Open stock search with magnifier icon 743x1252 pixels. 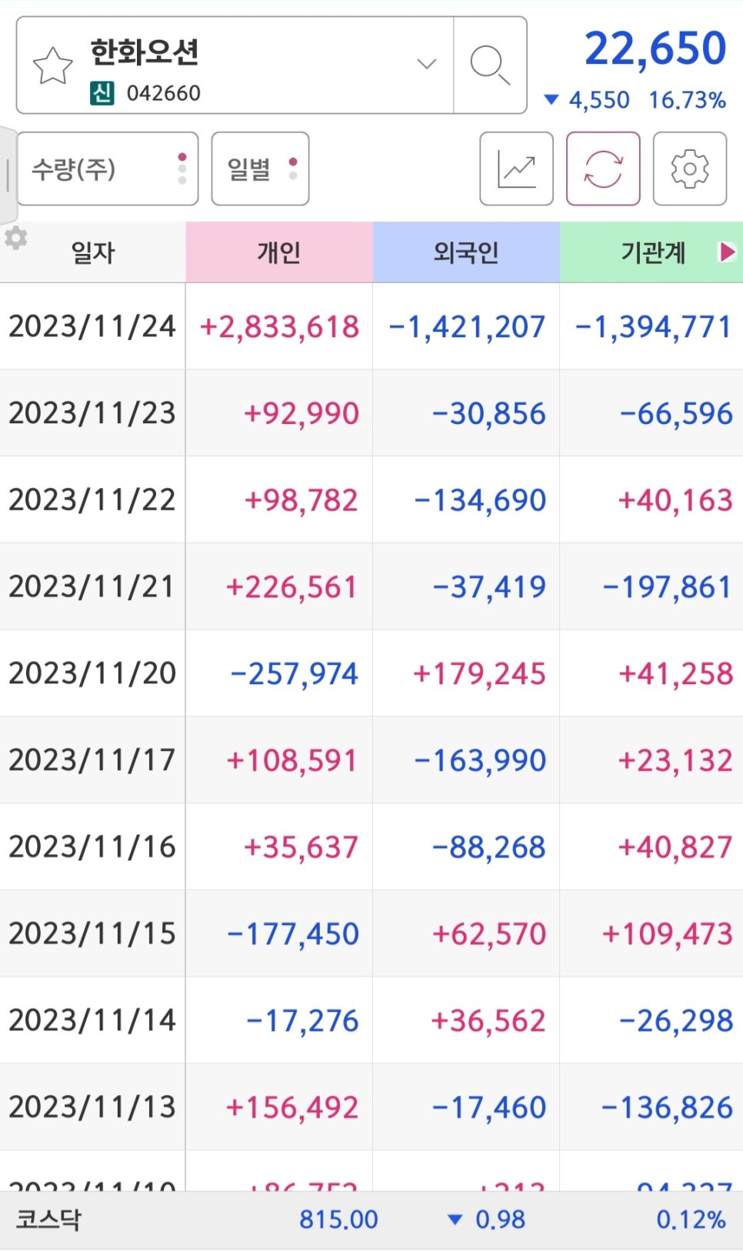pos(490,65)
